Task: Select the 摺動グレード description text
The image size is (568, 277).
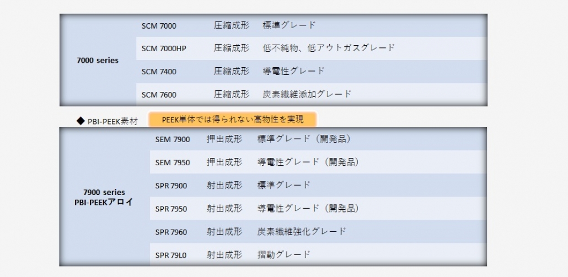Action: tap(284, 254)
